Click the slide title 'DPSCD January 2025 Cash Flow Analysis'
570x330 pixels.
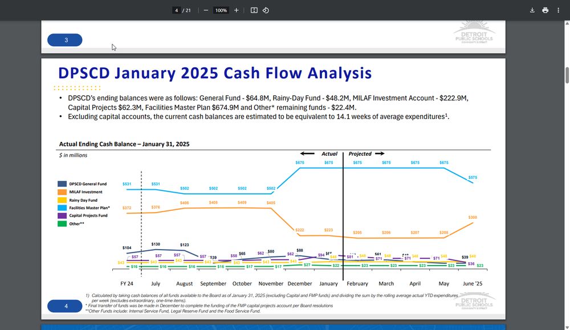click(x=215, y=73)
